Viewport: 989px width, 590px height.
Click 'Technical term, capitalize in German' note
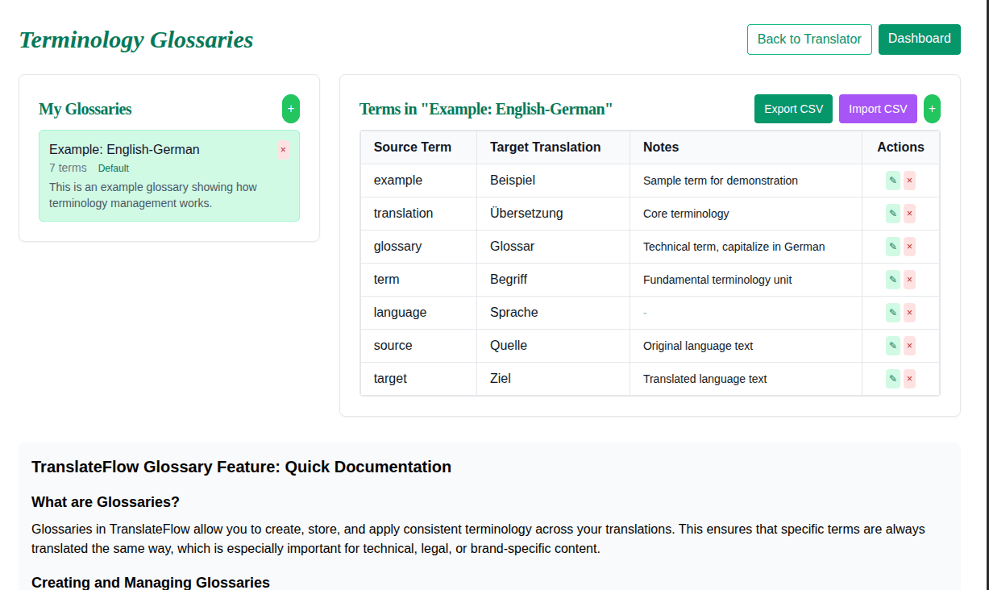734,247
